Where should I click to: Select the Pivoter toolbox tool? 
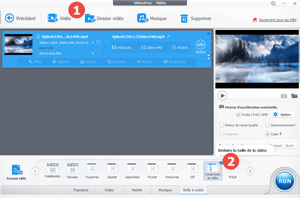152,171
